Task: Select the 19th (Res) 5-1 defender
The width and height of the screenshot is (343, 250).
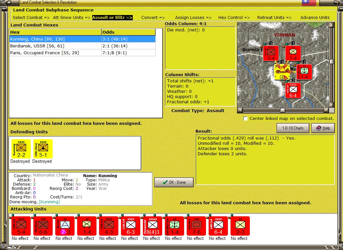Action: click(43, 149)
